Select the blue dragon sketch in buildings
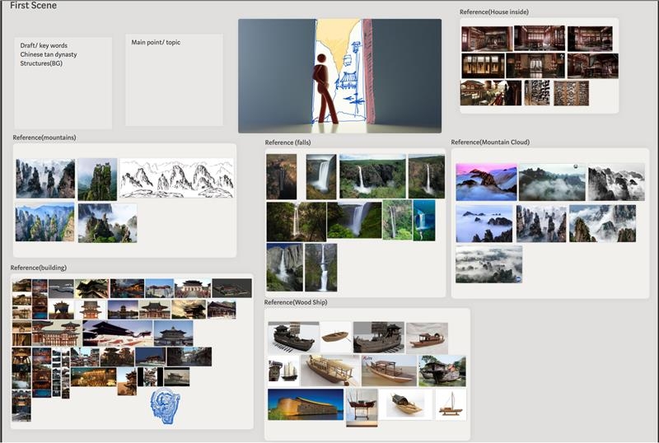The width and height of the screenshot is (659, 443). pyautogui.click(x=166, y=406)
